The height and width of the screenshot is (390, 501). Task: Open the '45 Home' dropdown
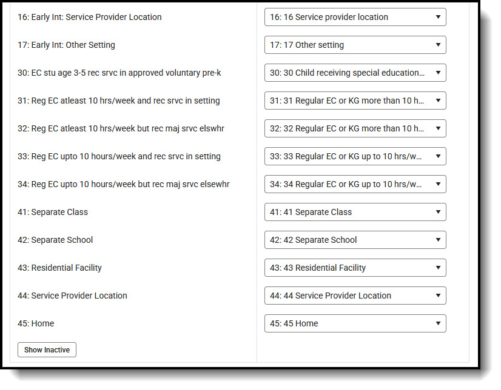355,323
